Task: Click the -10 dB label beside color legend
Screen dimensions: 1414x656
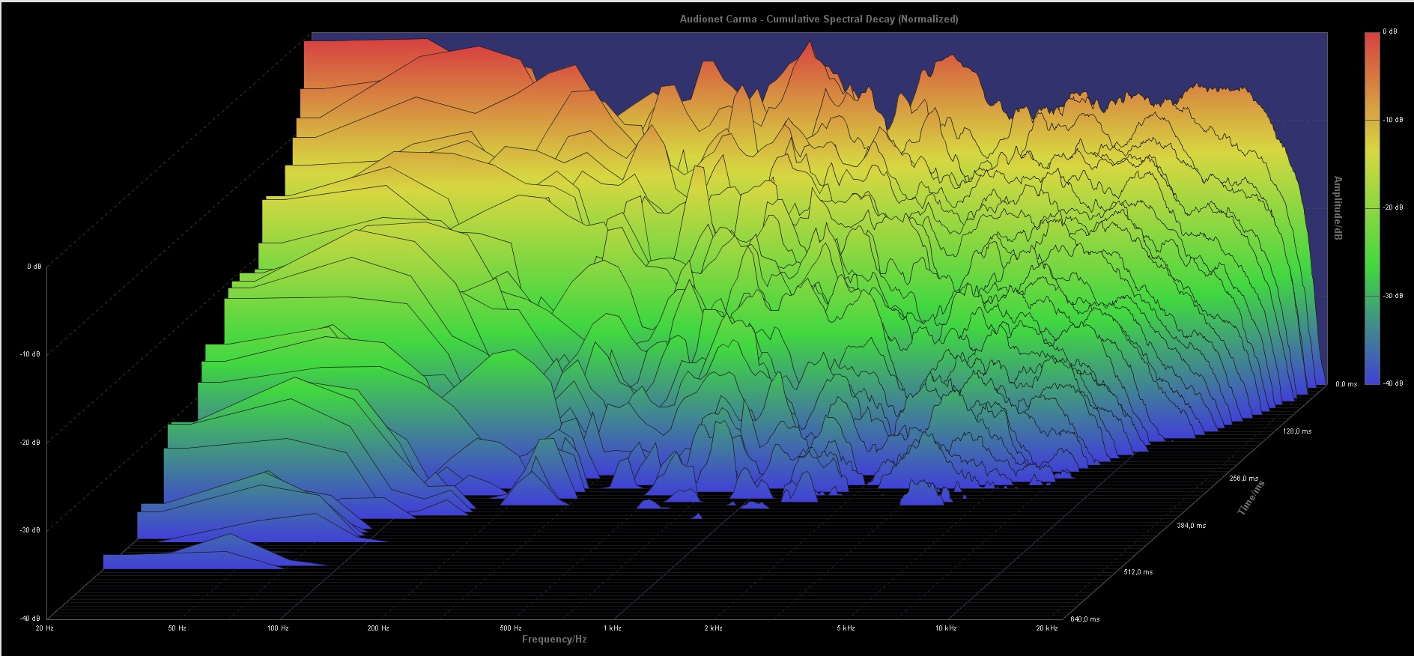Action: coord(1392,120)
